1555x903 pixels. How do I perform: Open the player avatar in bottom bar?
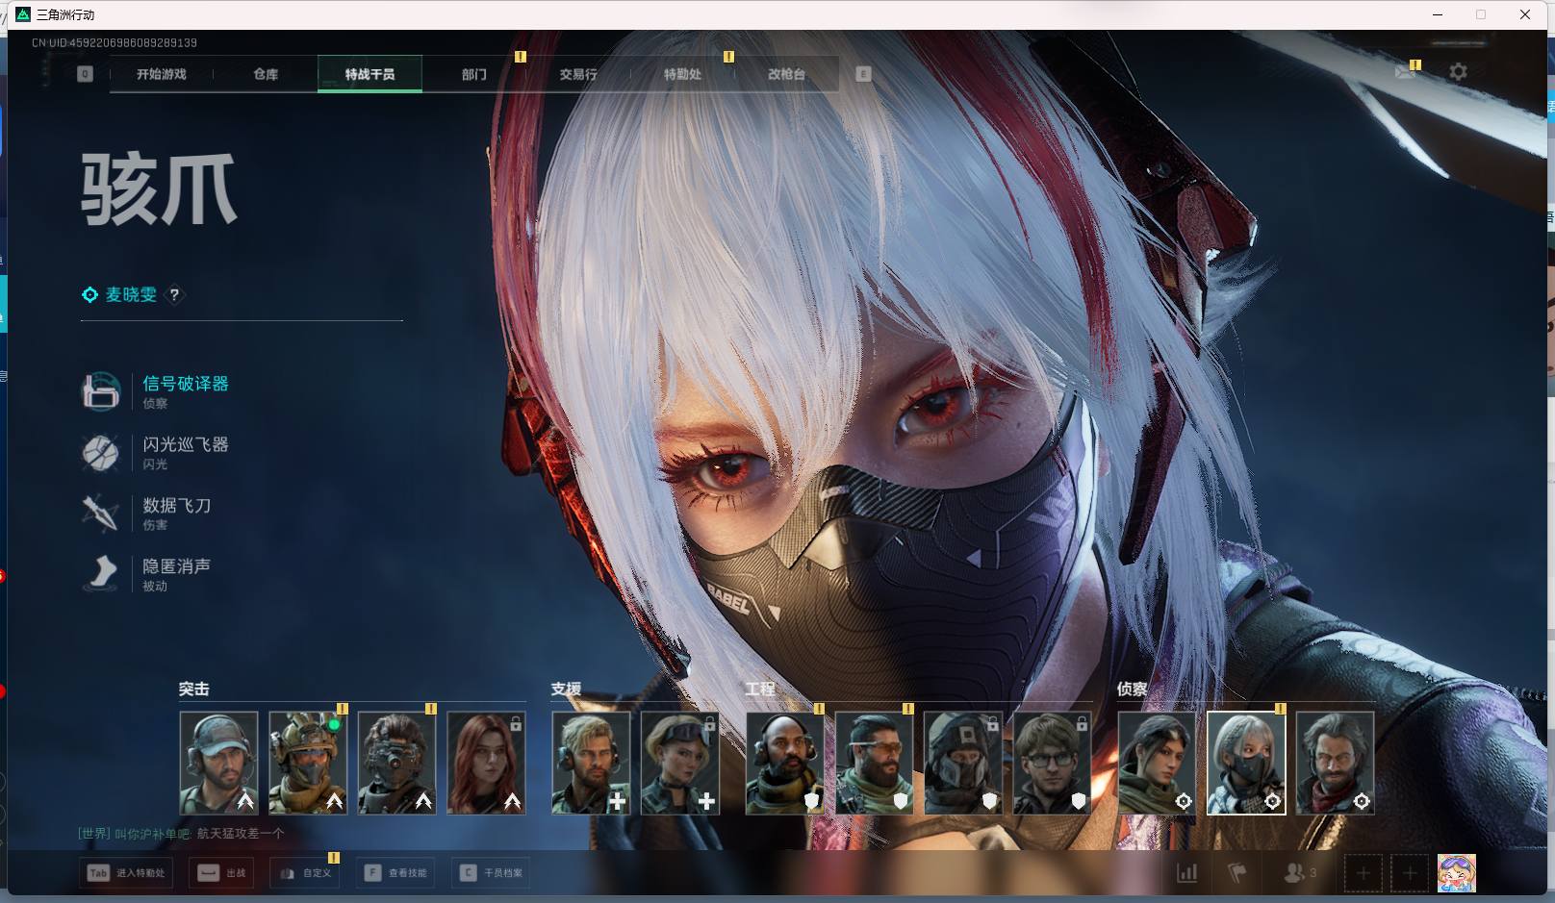(x=1457, y=873)
